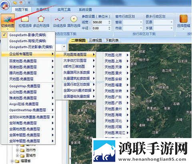Open the 企业版专属图层 submenu
This screenshot has width=192, height=164.
[28, 54]
